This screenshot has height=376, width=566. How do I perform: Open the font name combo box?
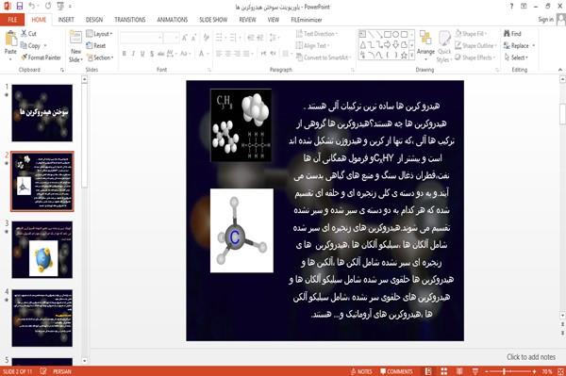(141, 38)
